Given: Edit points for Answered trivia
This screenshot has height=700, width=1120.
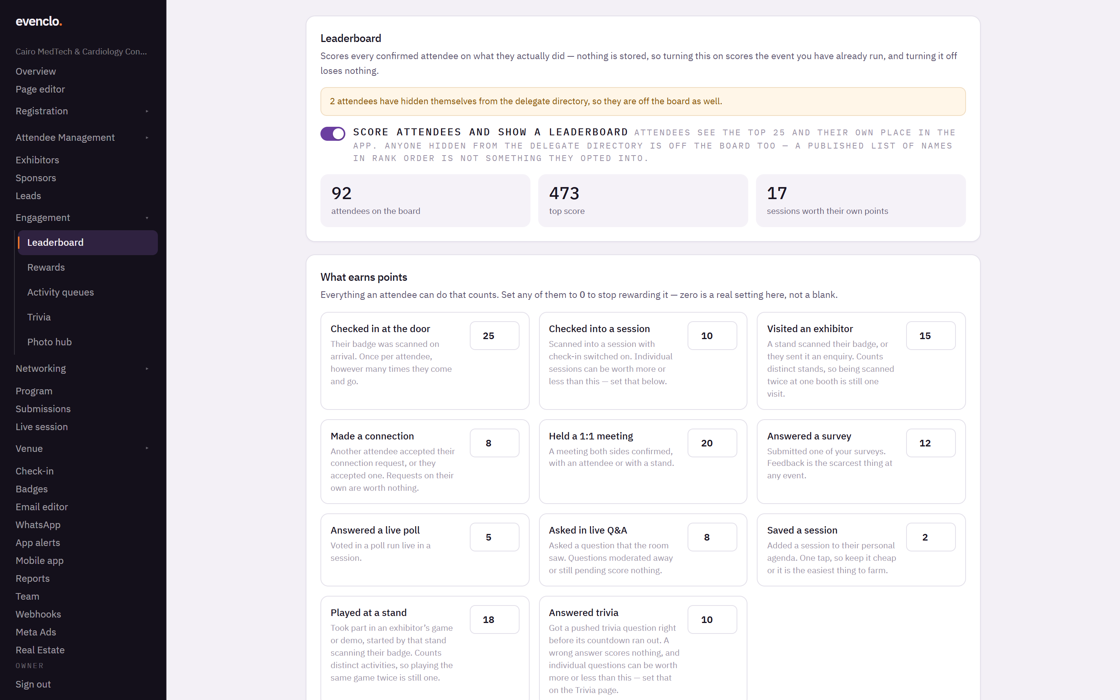Looking at the screenshot, I should point(712,619).
